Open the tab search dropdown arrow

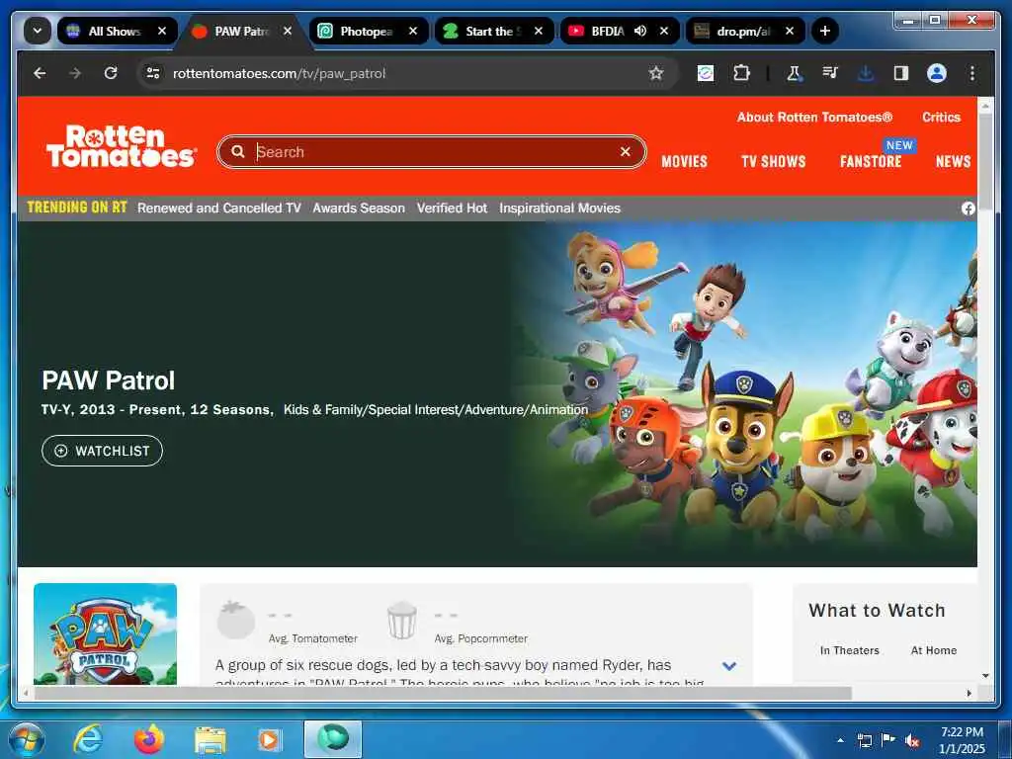38,31
